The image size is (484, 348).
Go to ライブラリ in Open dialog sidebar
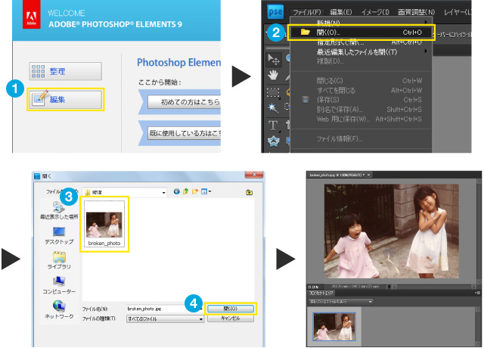pyautogui.click(x=59, y=260)
